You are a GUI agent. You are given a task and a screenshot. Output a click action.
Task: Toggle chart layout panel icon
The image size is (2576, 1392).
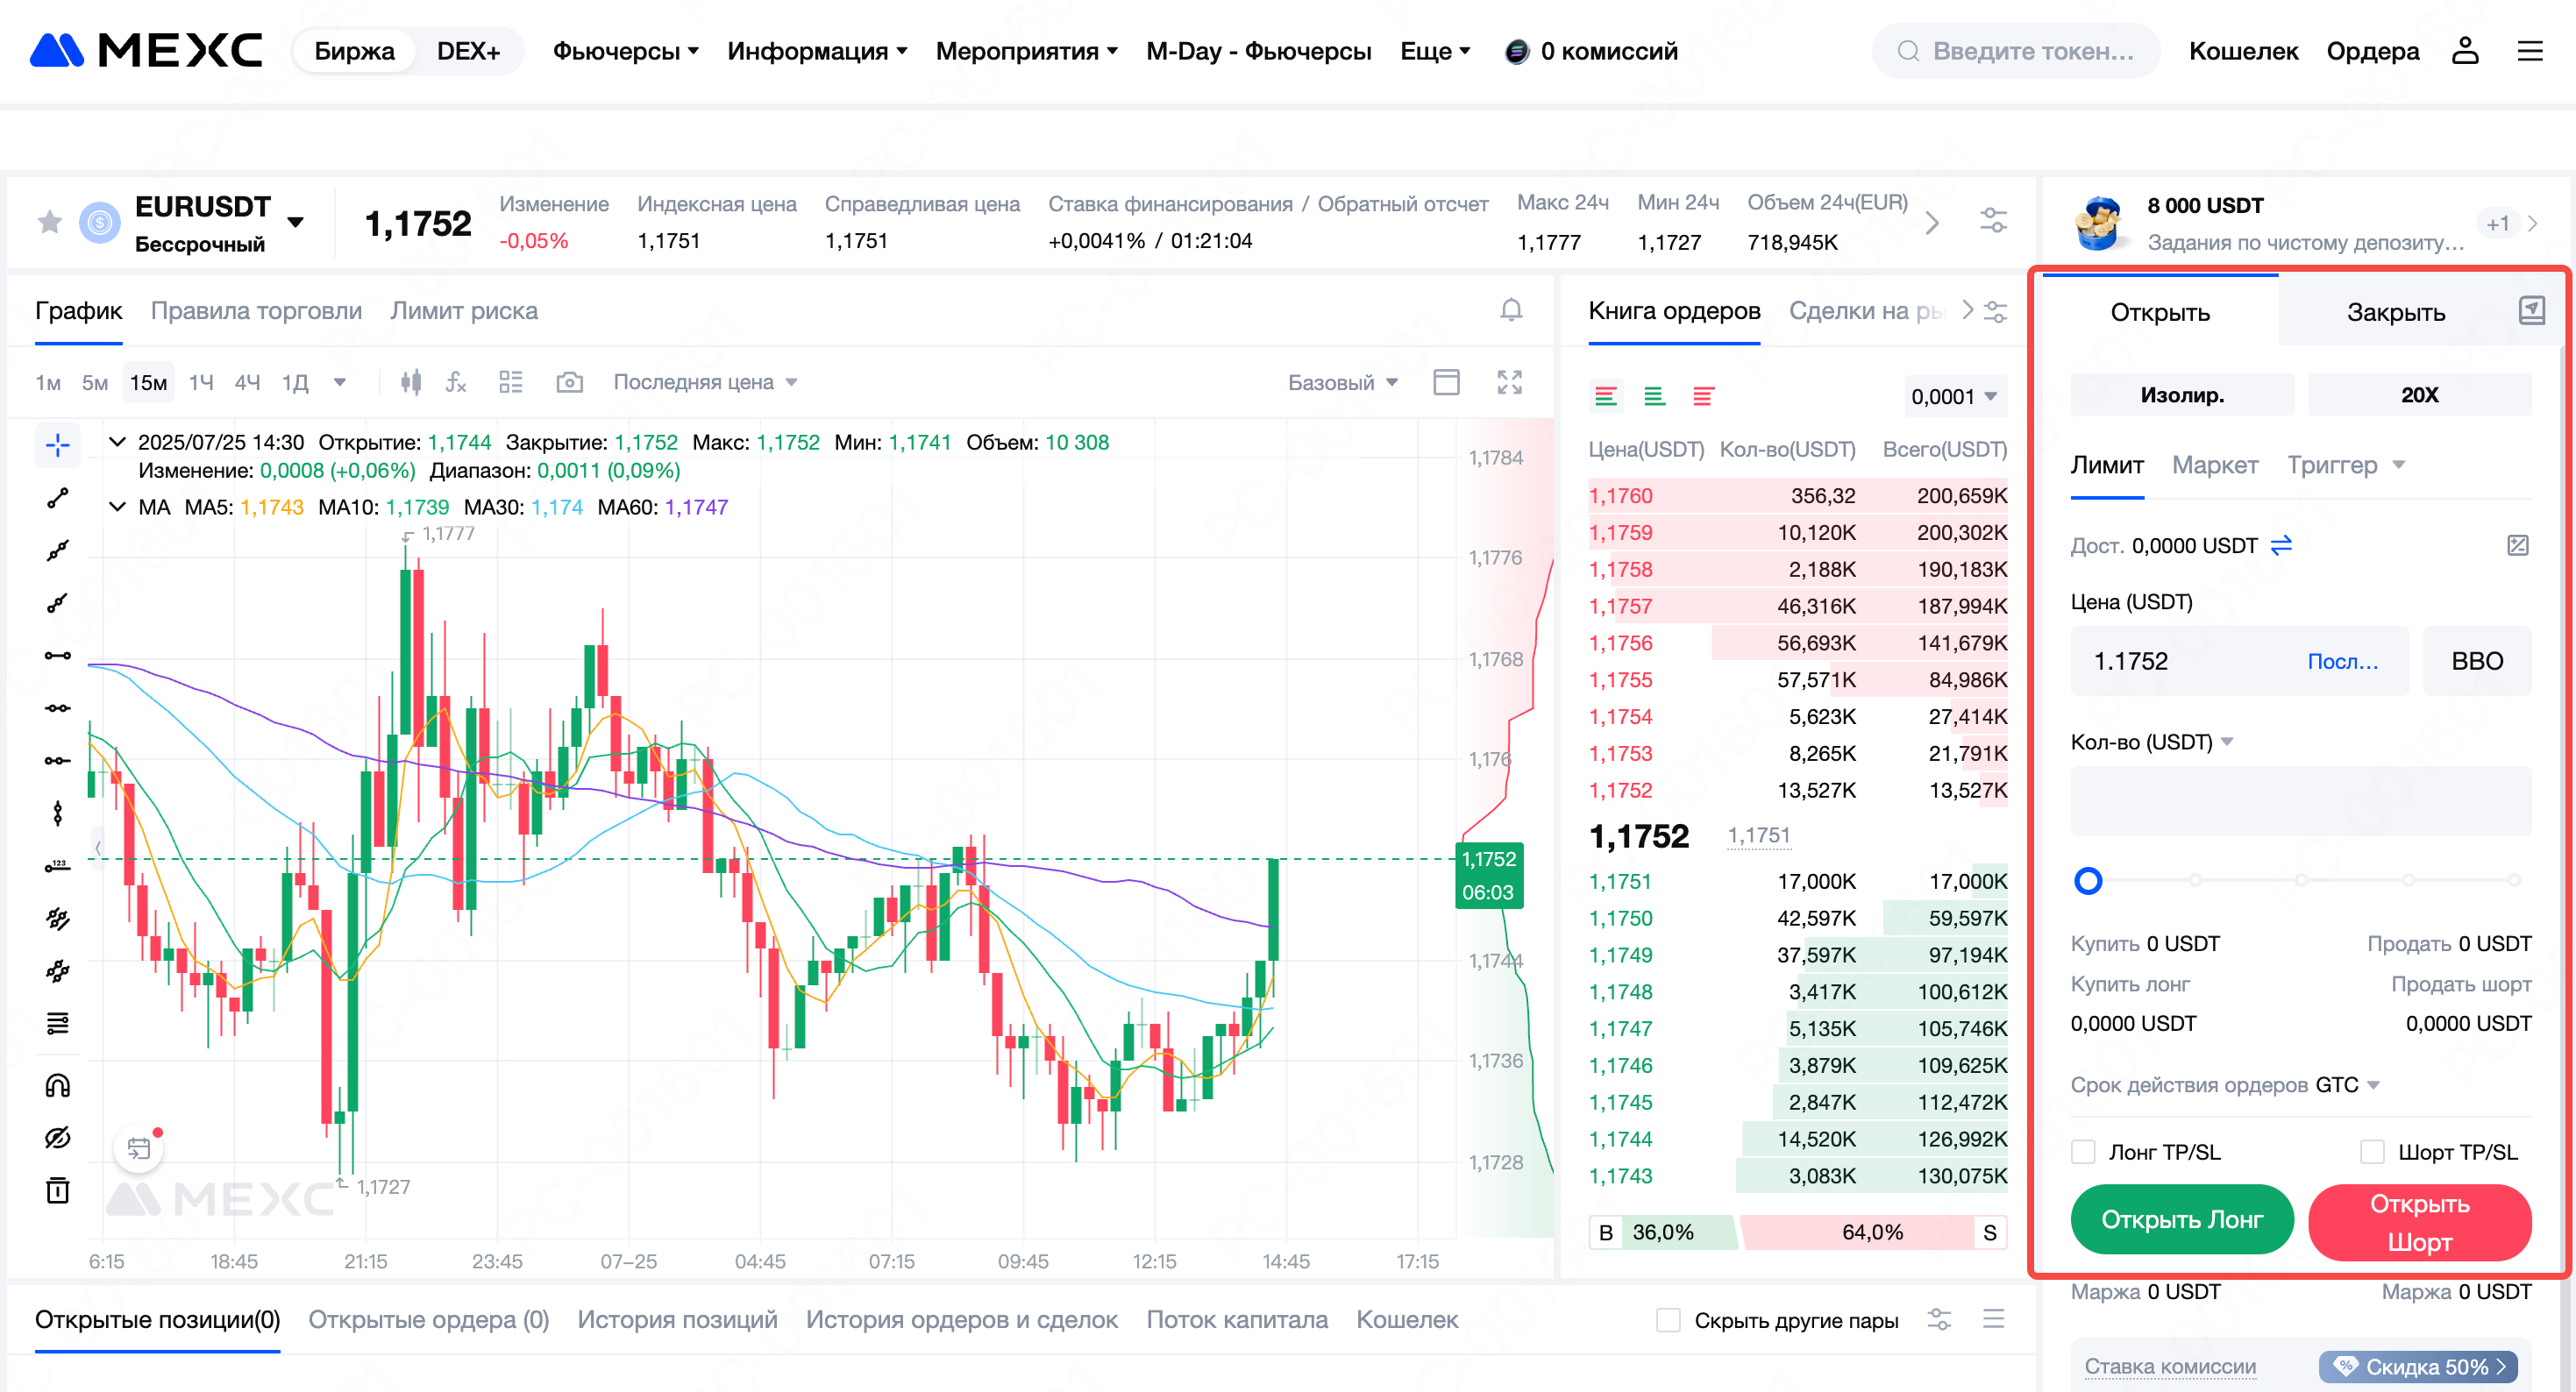1446,382
